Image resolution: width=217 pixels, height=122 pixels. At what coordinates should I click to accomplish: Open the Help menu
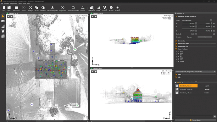click(x=29, y=3)
